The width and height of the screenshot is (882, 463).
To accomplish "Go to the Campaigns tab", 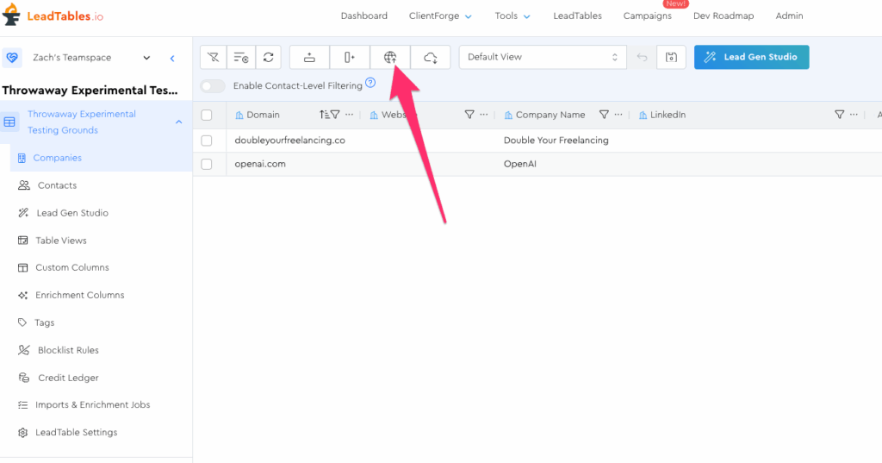I will coord(647,16).
